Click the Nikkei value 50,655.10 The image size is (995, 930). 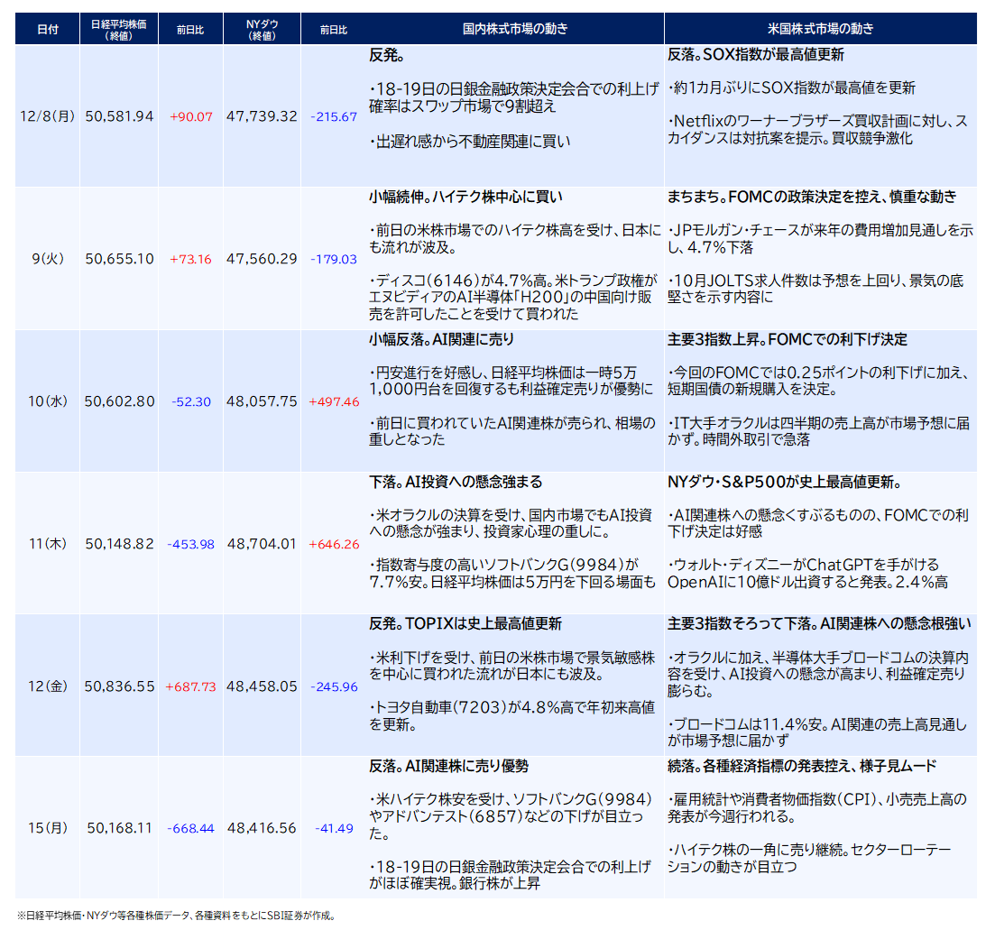point(119,259)
